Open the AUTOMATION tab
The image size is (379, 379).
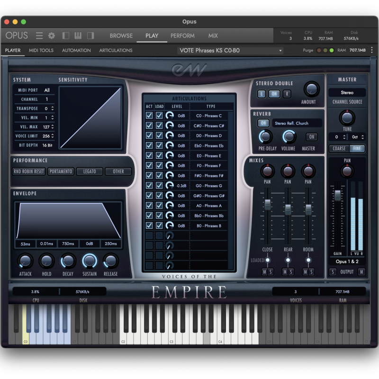coord(76,50)
